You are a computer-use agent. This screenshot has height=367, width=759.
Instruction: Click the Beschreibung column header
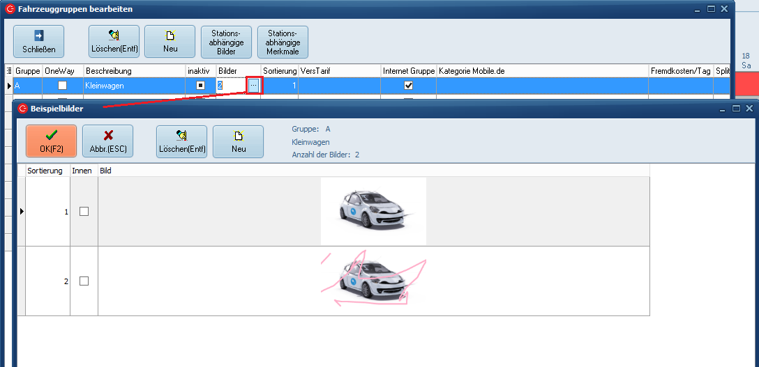(133, 71)
